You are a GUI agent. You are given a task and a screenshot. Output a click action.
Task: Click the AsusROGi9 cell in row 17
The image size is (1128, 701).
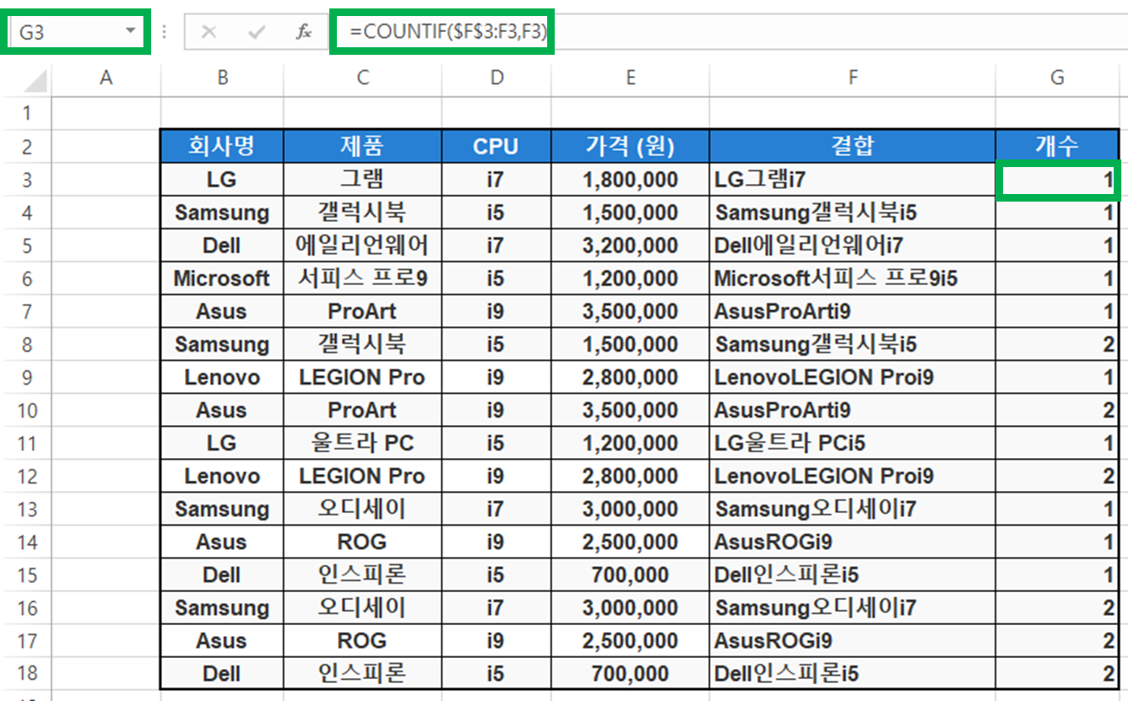(853, 641)
